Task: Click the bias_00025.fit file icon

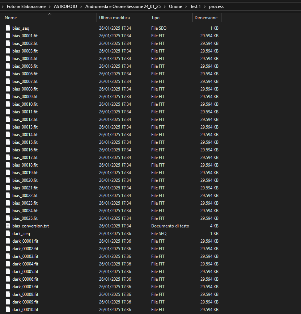Action: 8,218
